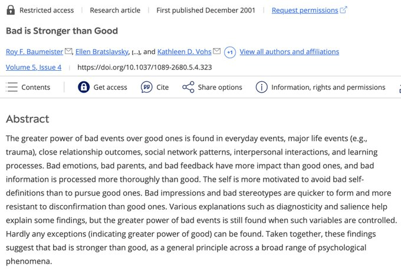This screenshot has width=401, height=273.
Task: Click the article DOI URL
Action: coord(144,67)
